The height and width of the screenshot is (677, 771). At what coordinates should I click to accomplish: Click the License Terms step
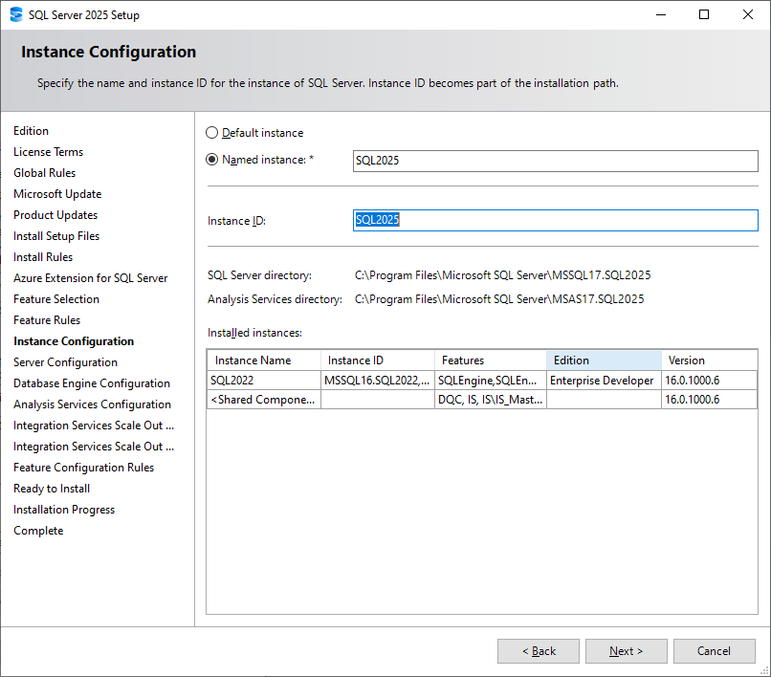pos(48,152)
